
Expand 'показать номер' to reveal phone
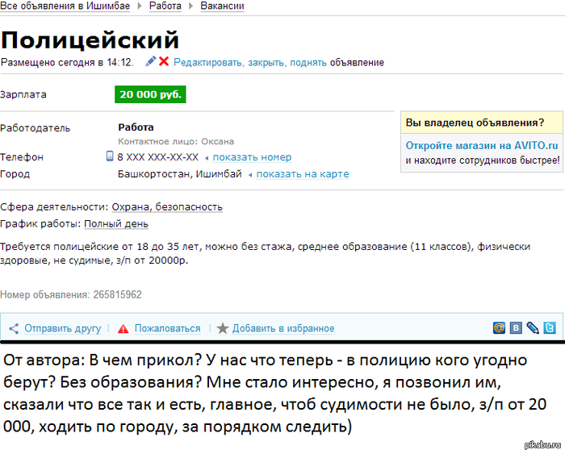252,157
